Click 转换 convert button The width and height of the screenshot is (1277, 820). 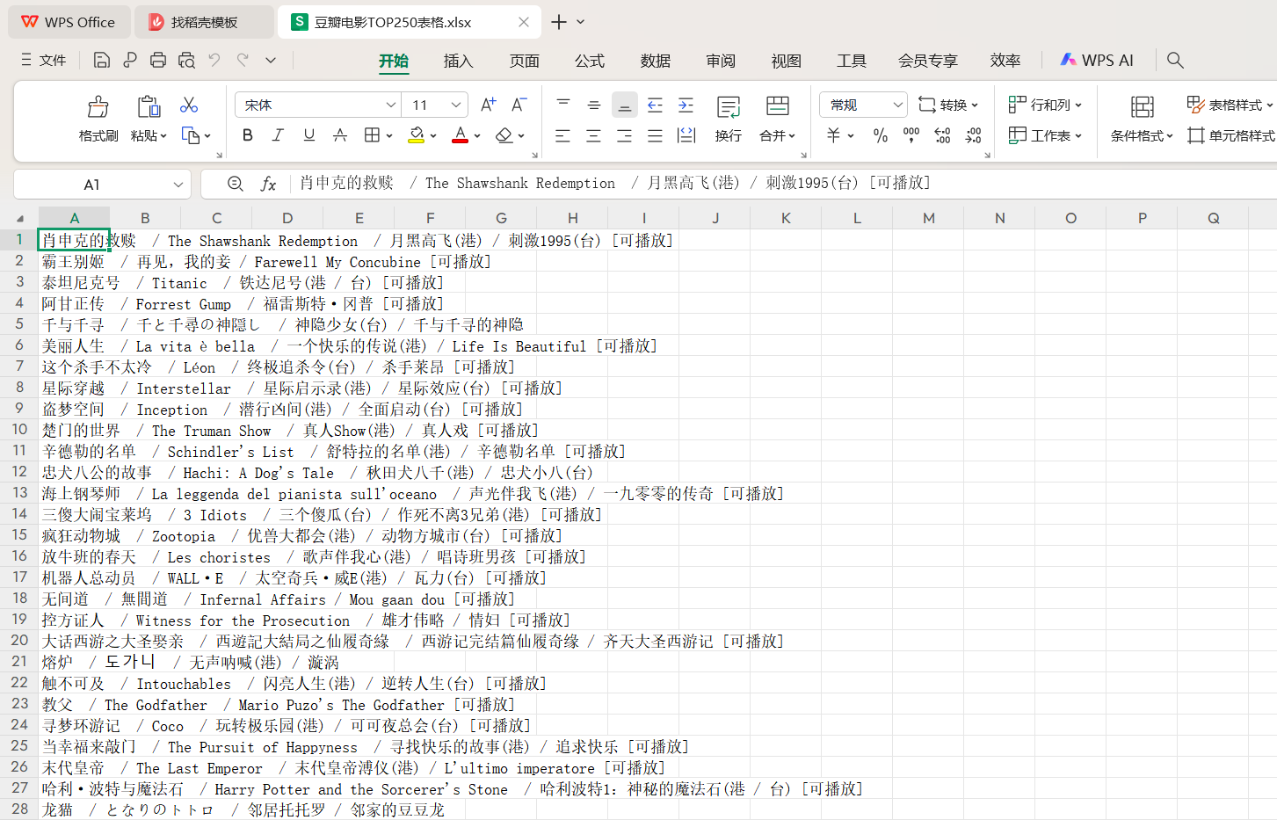point(947,105)
